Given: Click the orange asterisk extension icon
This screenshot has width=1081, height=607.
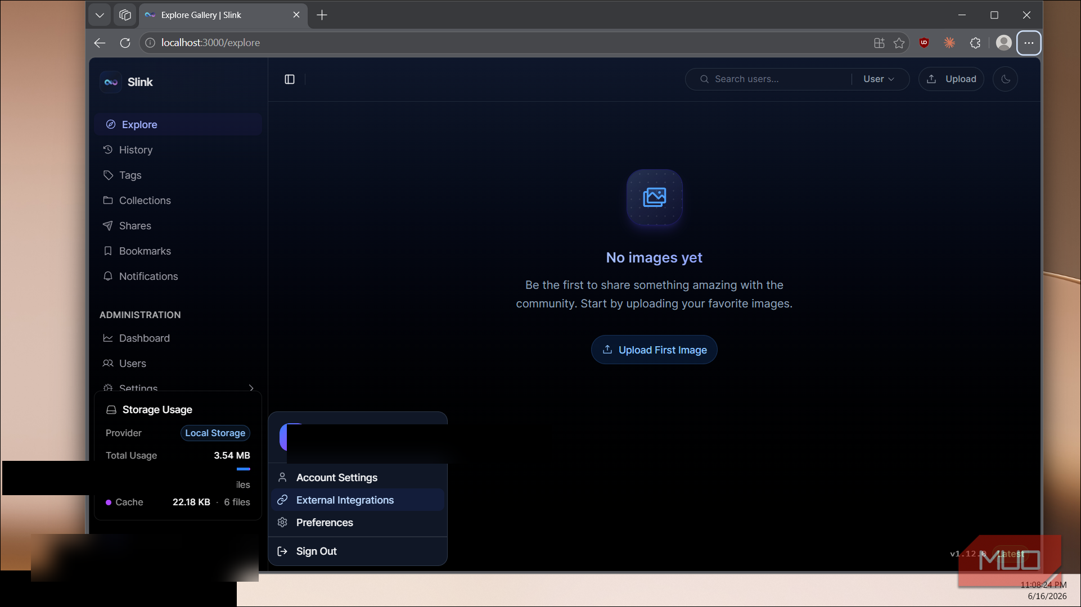Looking at the screenshot, I should pyautogui.click(x=949, y=43).
